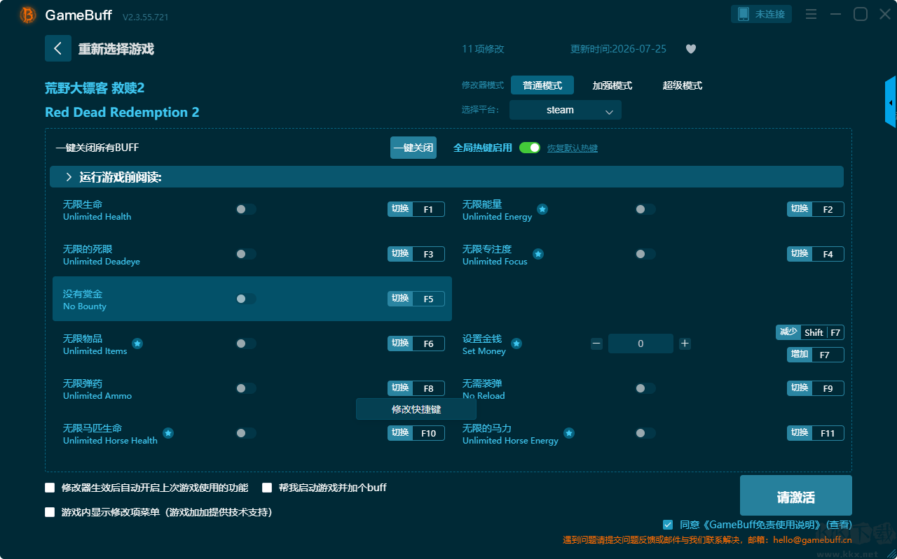The width and height of the screenshot is (897, 559).
Task: Decrease Set Money with the minus button
Action: pyautogui.click(x=596, y=344)
